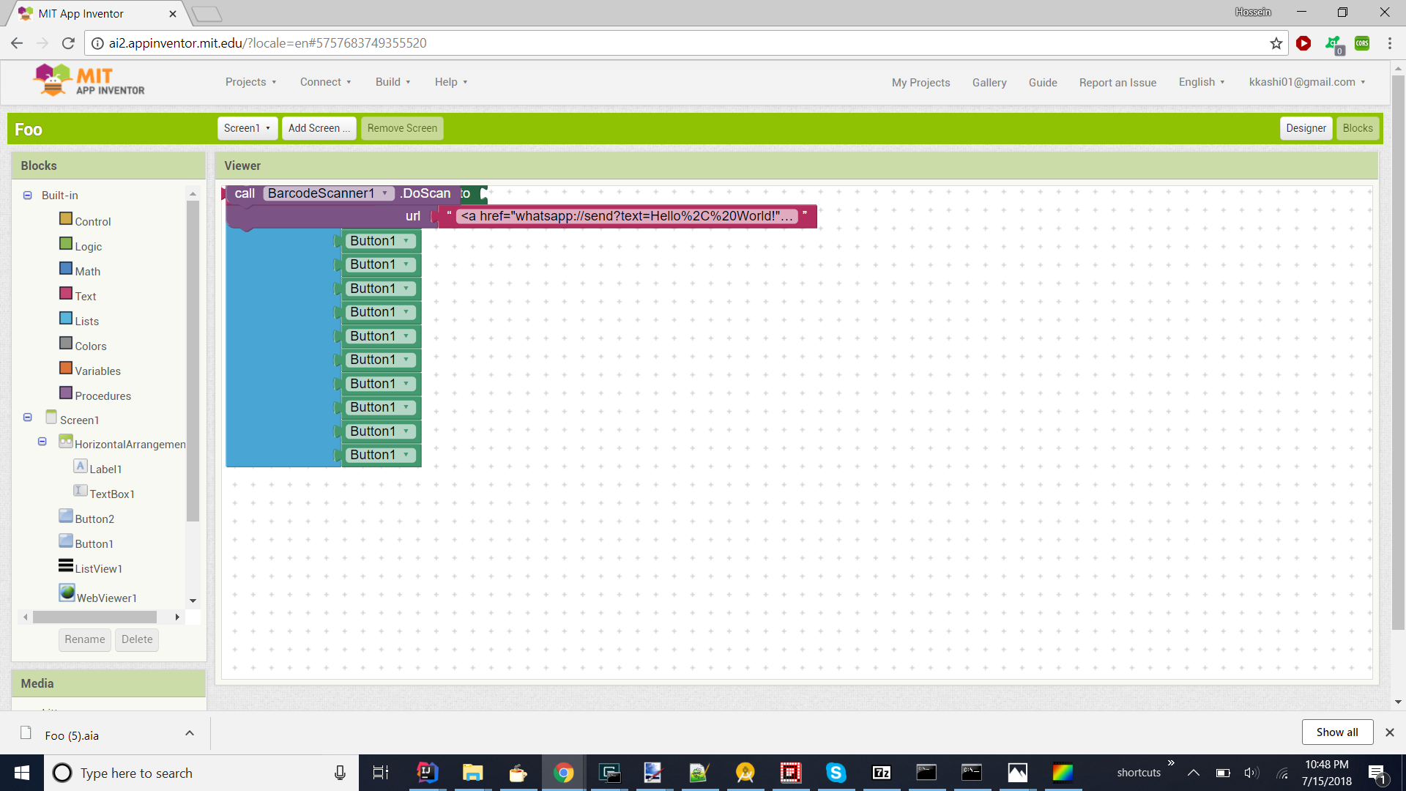
Task: Open the Procedures blocks drawer
Action: click(x=103, y=395)
